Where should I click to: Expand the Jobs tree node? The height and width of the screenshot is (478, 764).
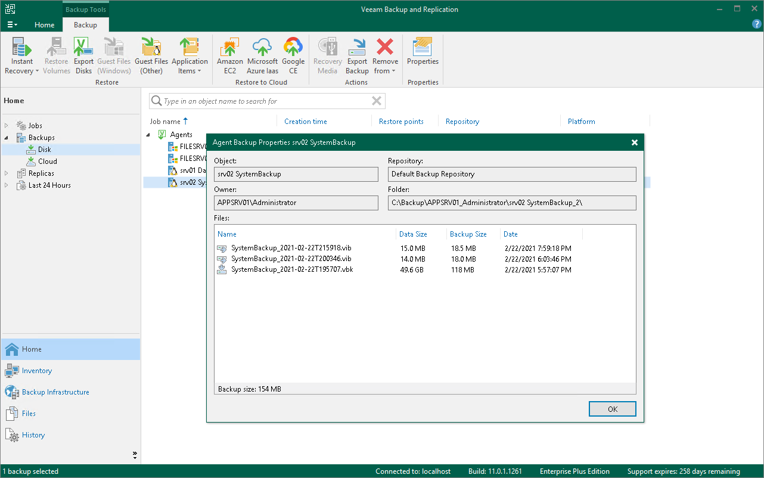click(7, 126)
